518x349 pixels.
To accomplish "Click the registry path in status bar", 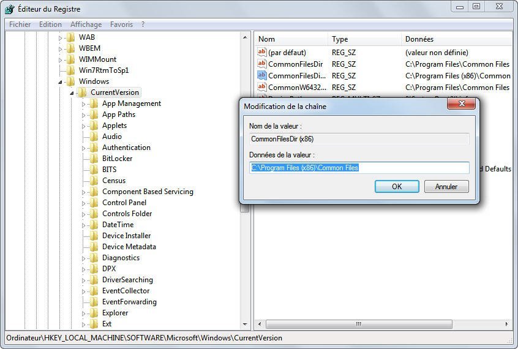I will pos(145,338).
